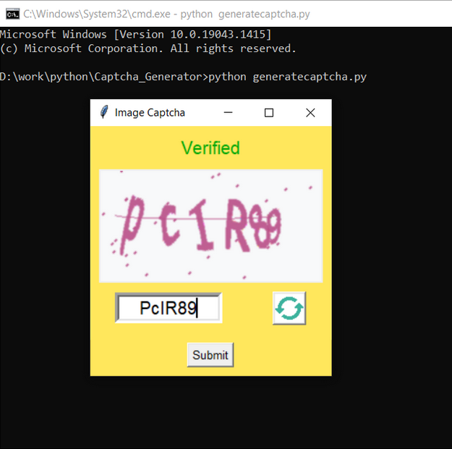Viewport: 452px width, 449px height.
Task: Maximize the Image Captcha window
Action: 269,112
